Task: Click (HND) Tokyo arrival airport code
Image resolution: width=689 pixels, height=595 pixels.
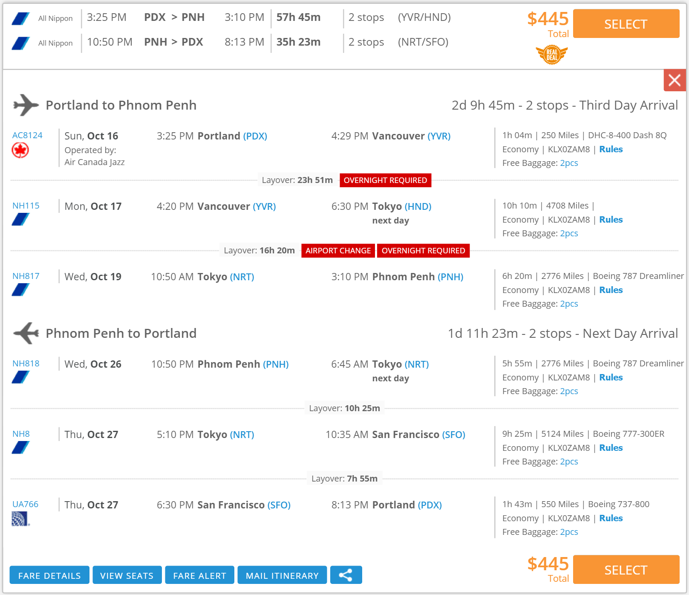Action: pos(418,206)
